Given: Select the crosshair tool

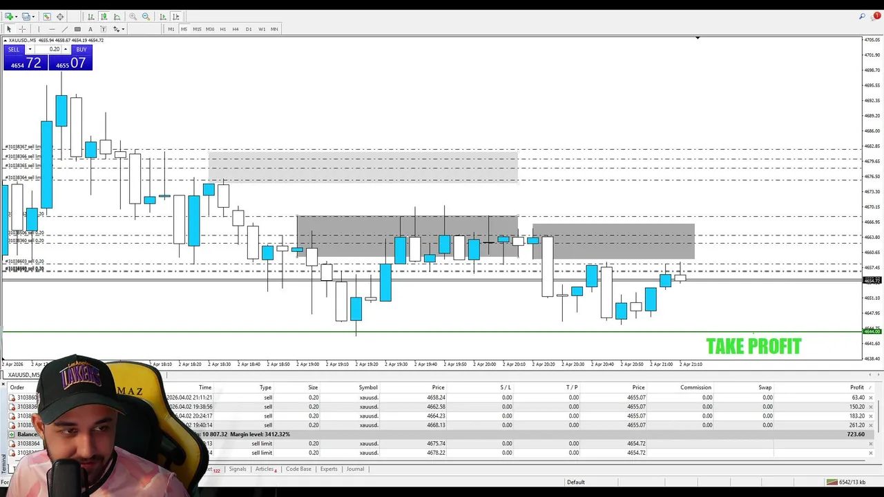Looking at the screenshot, I should (x=22, y=29).
